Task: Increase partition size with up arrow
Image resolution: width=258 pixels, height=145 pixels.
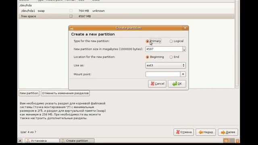Action: pyautogui.click(x=184, y=48)
